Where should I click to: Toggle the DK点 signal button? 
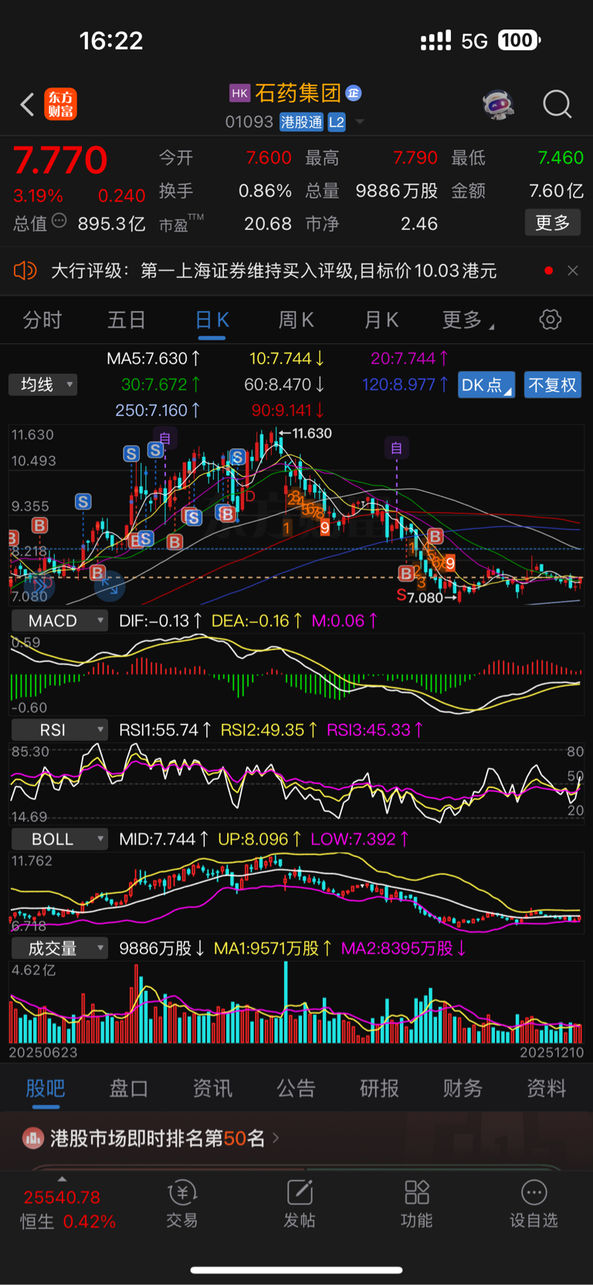[486, 384]
